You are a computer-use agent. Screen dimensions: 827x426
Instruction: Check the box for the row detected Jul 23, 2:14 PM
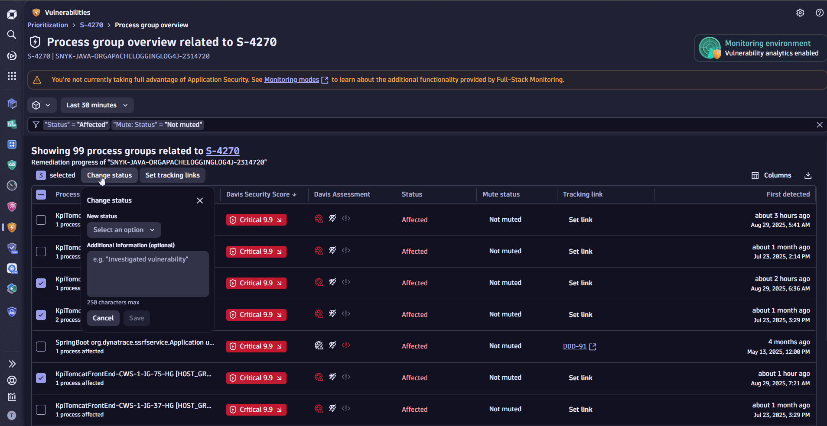tap(41, 252)
